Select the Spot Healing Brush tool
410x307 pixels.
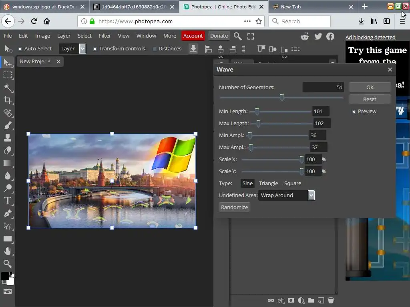pos(8,113)
